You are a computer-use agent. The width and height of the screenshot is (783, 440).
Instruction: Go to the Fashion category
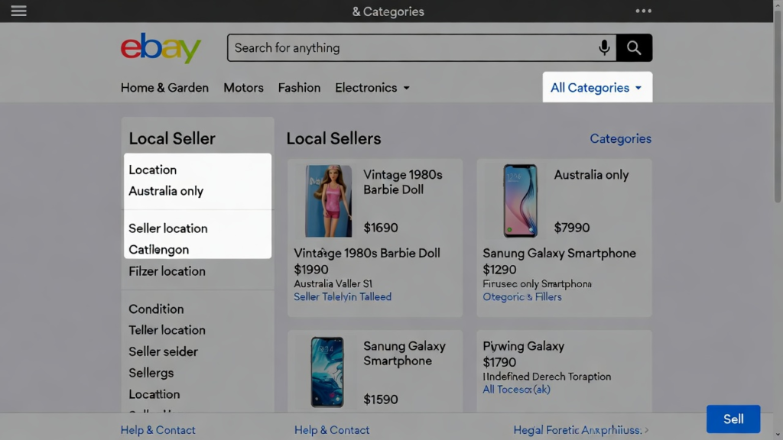299,88
